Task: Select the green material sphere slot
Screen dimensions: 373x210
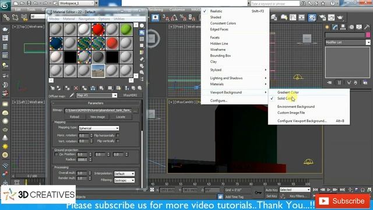Action: [x=126, y=30]
